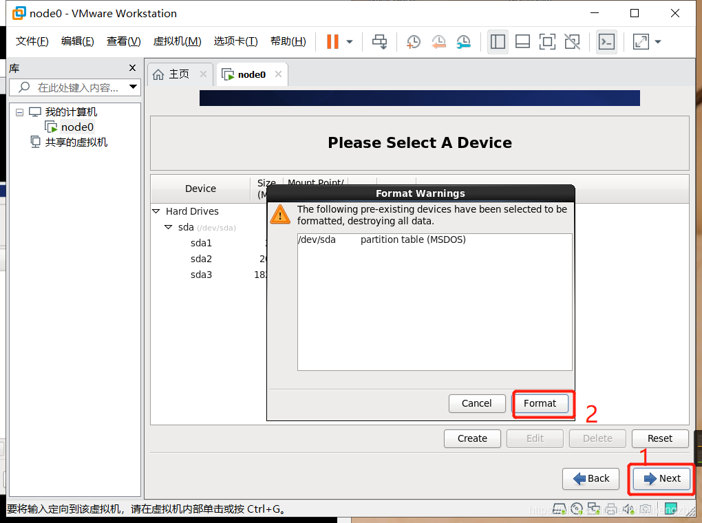Open the 查看(V) menu
The image size is (702, 523).
pos(124,41)
